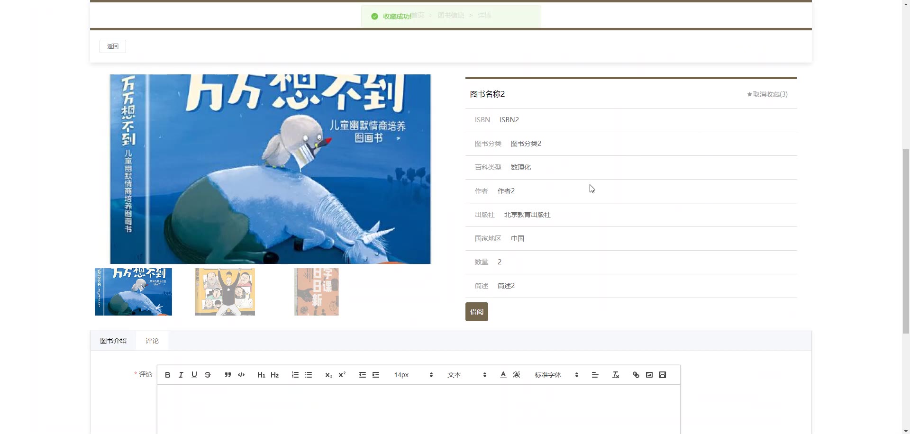Select the orange 日课 cover thumbnail
Viewport: 910px width, 434px height.
click(x=317, y=292)
